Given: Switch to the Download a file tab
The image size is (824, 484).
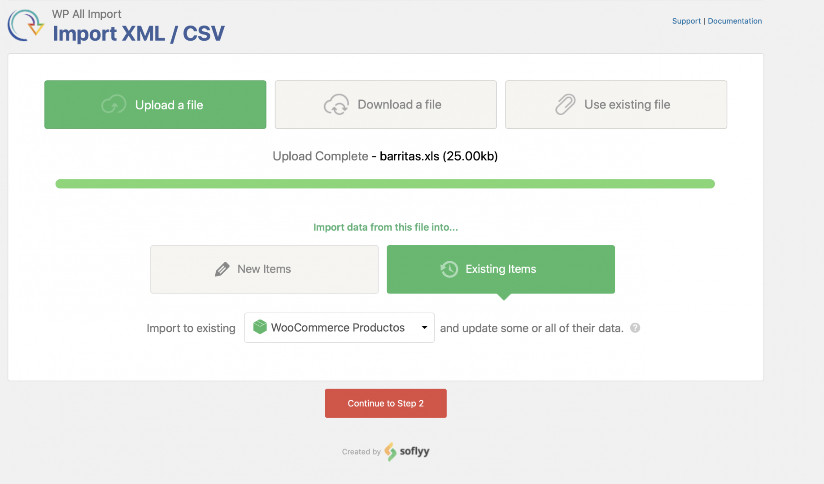Looking at the screenshot, I should point(386,104).
